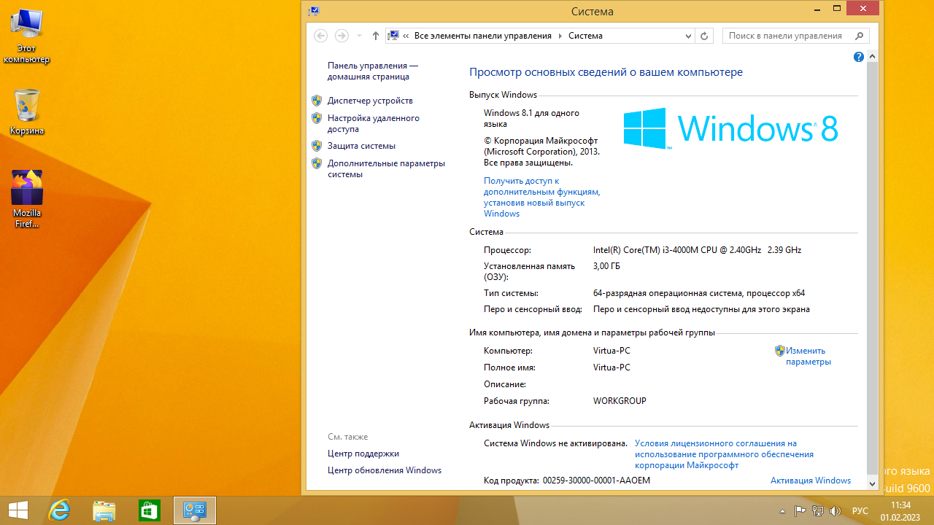Open the volume speaker tray icon
The width and height of the screenshot is (934, 525).
click(x=835, y=510)
